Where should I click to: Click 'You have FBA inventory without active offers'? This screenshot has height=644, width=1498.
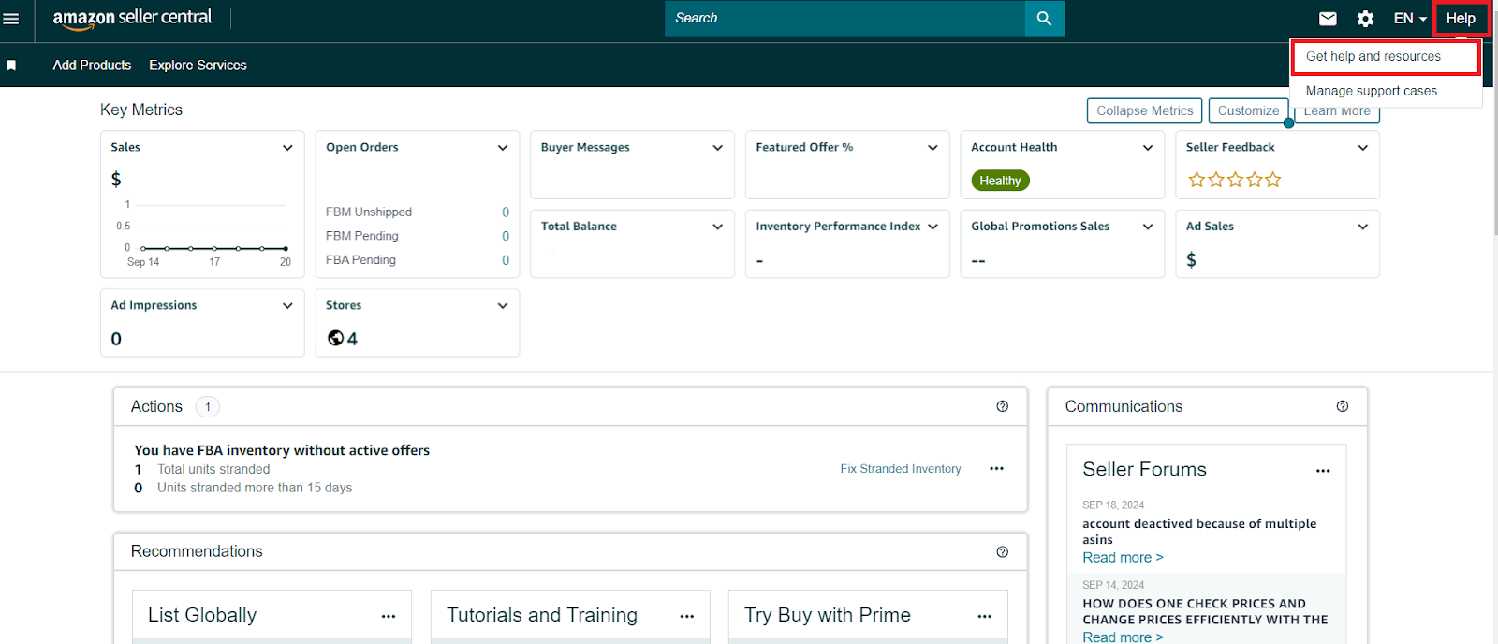pos(282,450)
